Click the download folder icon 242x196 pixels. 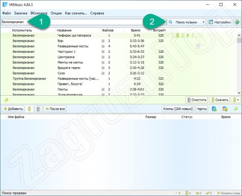pos(225,109)
